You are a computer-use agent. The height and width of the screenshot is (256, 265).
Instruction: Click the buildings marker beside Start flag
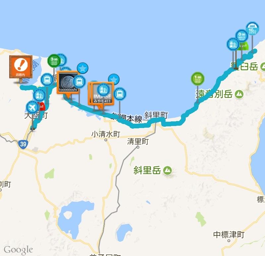pyautogui.click(x=233, y=44)
